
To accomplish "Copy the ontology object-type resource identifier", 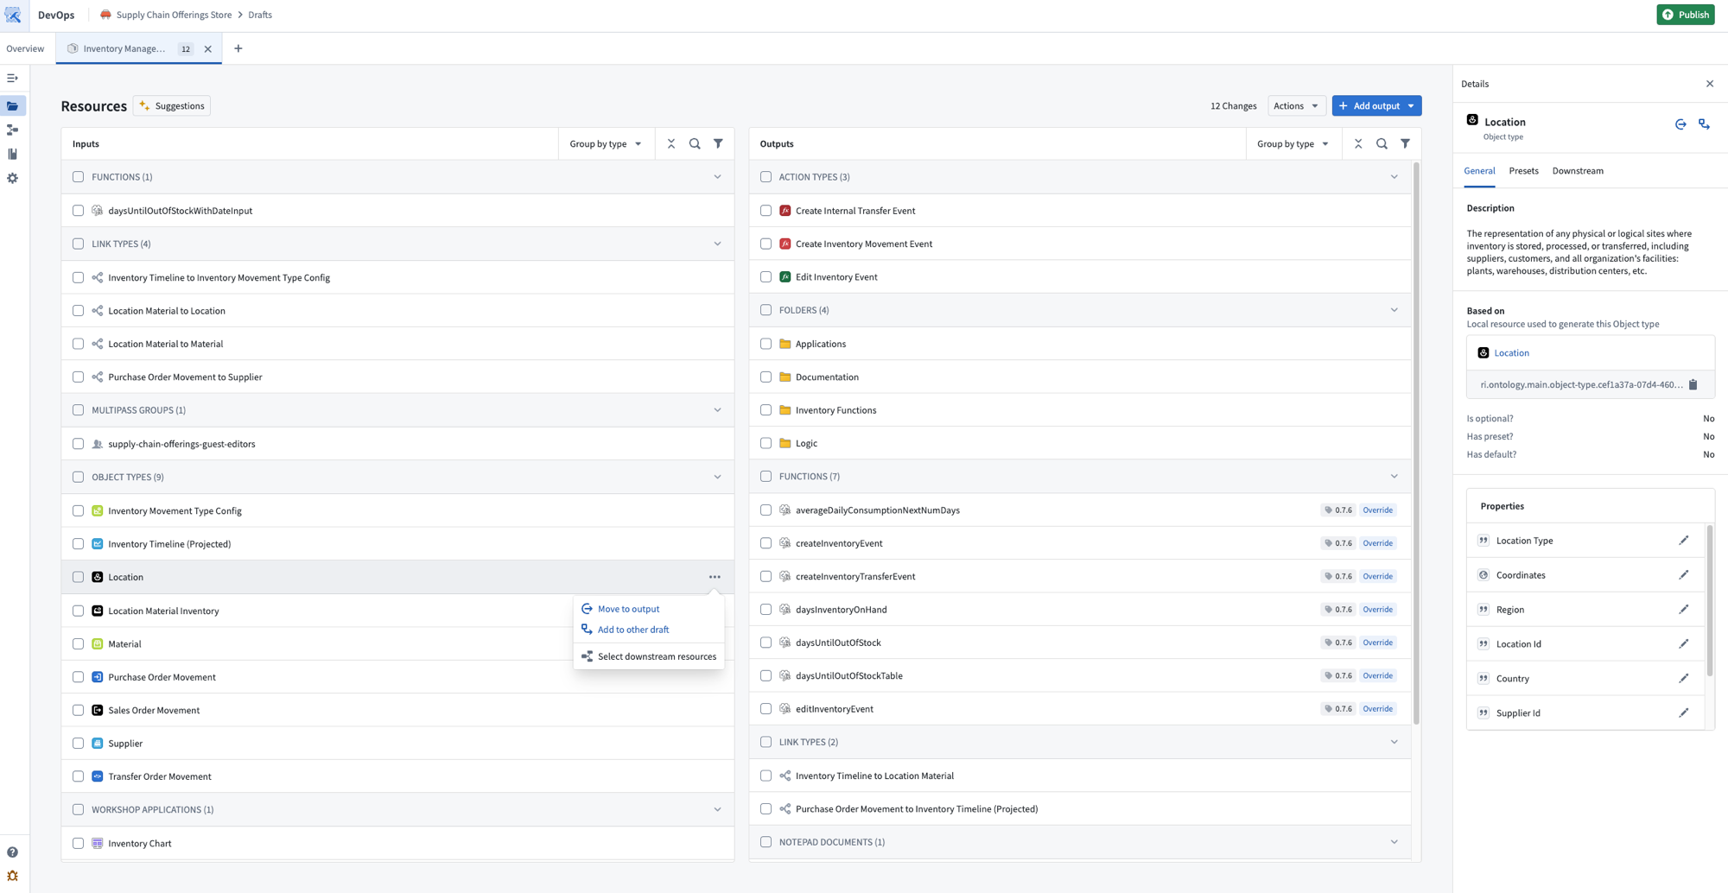I will (1693, 385).
